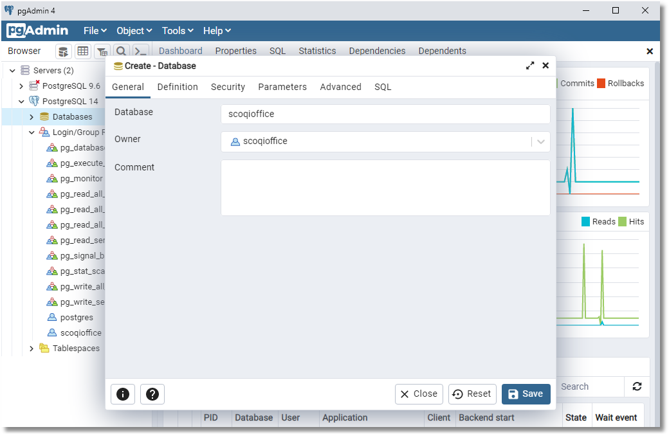
Task: Select the View Data grid icon
Action: click(82, 51)
